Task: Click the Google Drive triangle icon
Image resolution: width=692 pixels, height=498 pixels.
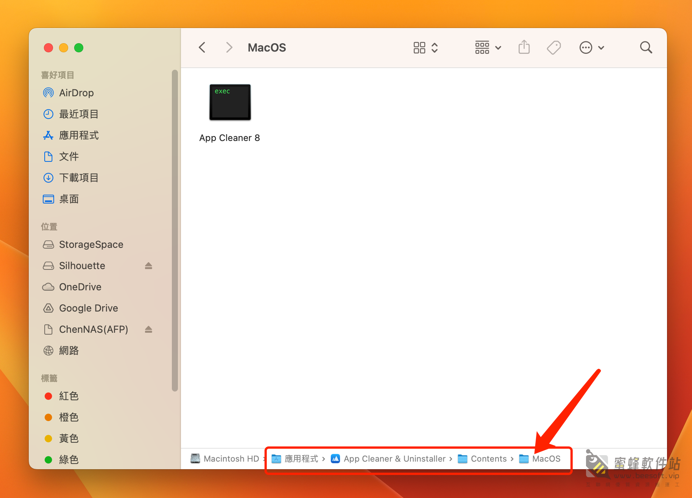Action: (x=48, y=308)
